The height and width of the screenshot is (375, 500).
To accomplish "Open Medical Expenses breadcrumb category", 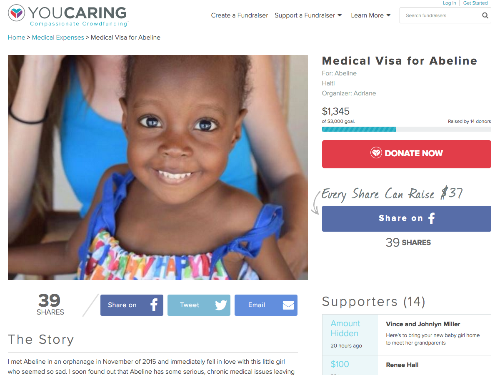I will click(58, 37).
